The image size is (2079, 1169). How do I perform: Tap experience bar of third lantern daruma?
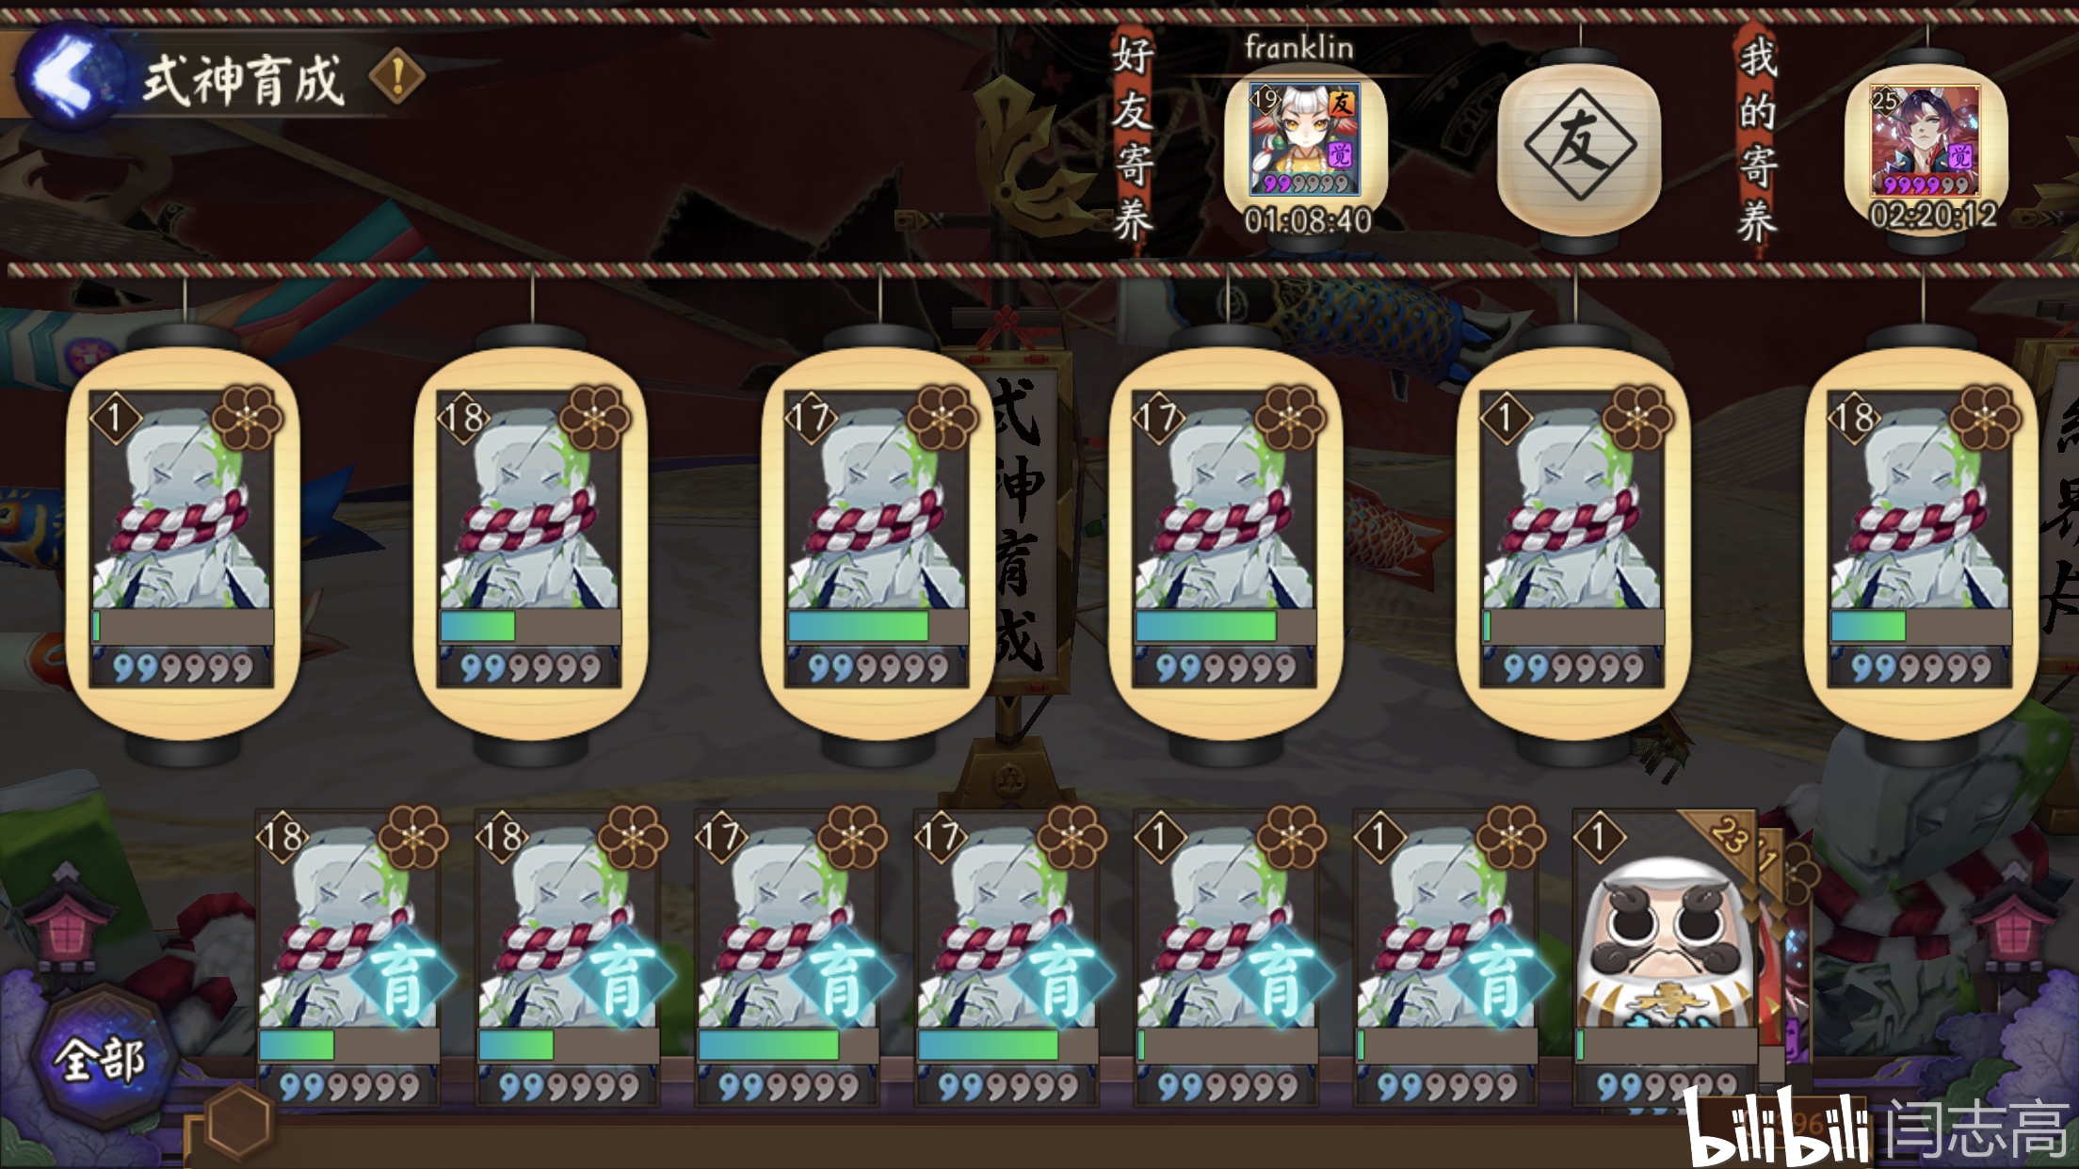coord(878,626)
